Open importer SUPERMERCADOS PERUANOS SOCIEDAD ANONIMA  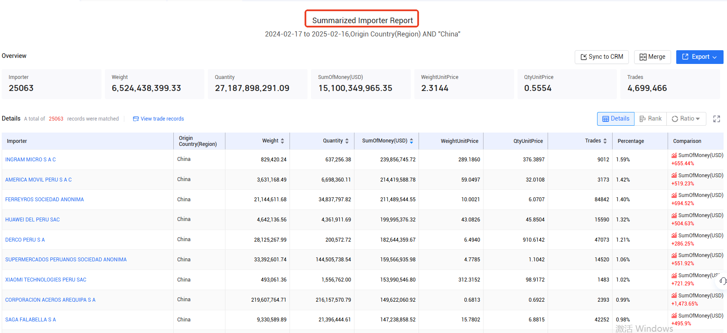click(66, 260)
